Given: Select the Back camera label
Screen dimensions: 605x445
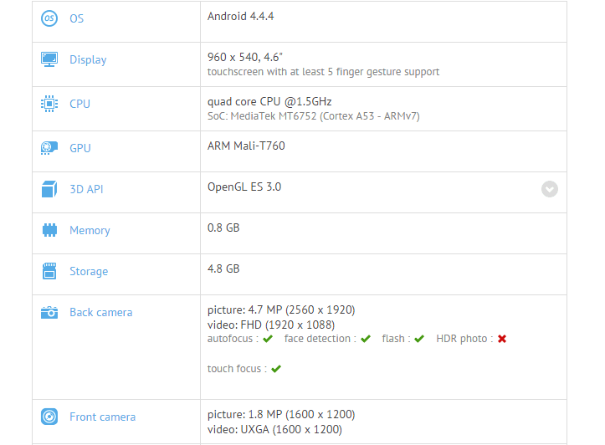Looking at the screenshot, I should 101,312.
